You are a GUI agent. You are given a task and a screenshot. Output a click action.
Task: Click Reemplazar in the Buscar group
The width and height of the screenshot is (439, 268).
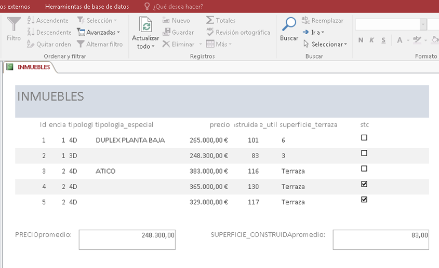pos(323,20)
